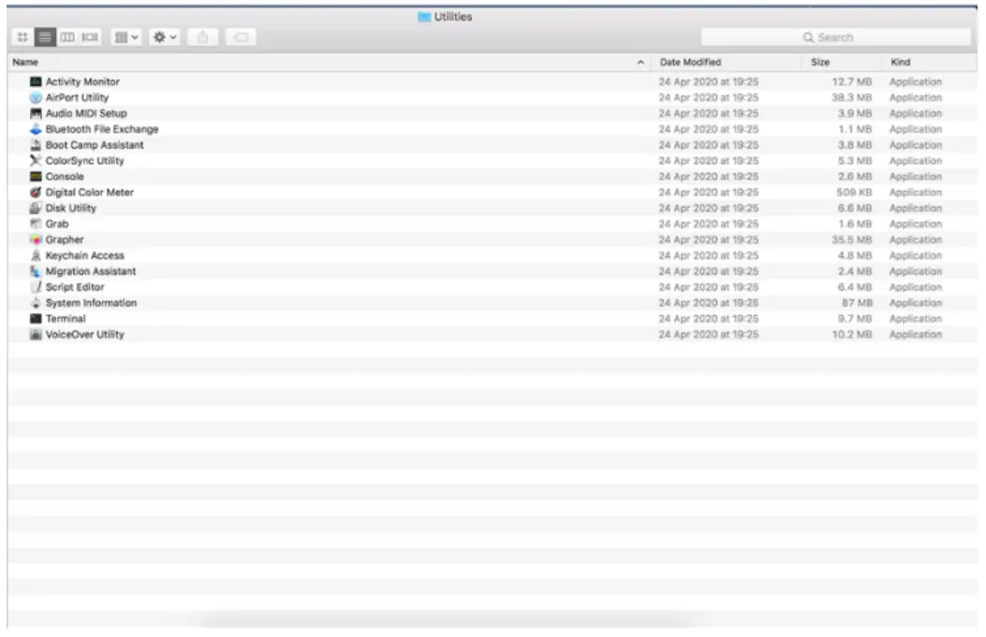
Task: Click the 'Migration Assistant' name text
Action: point(91,270)
